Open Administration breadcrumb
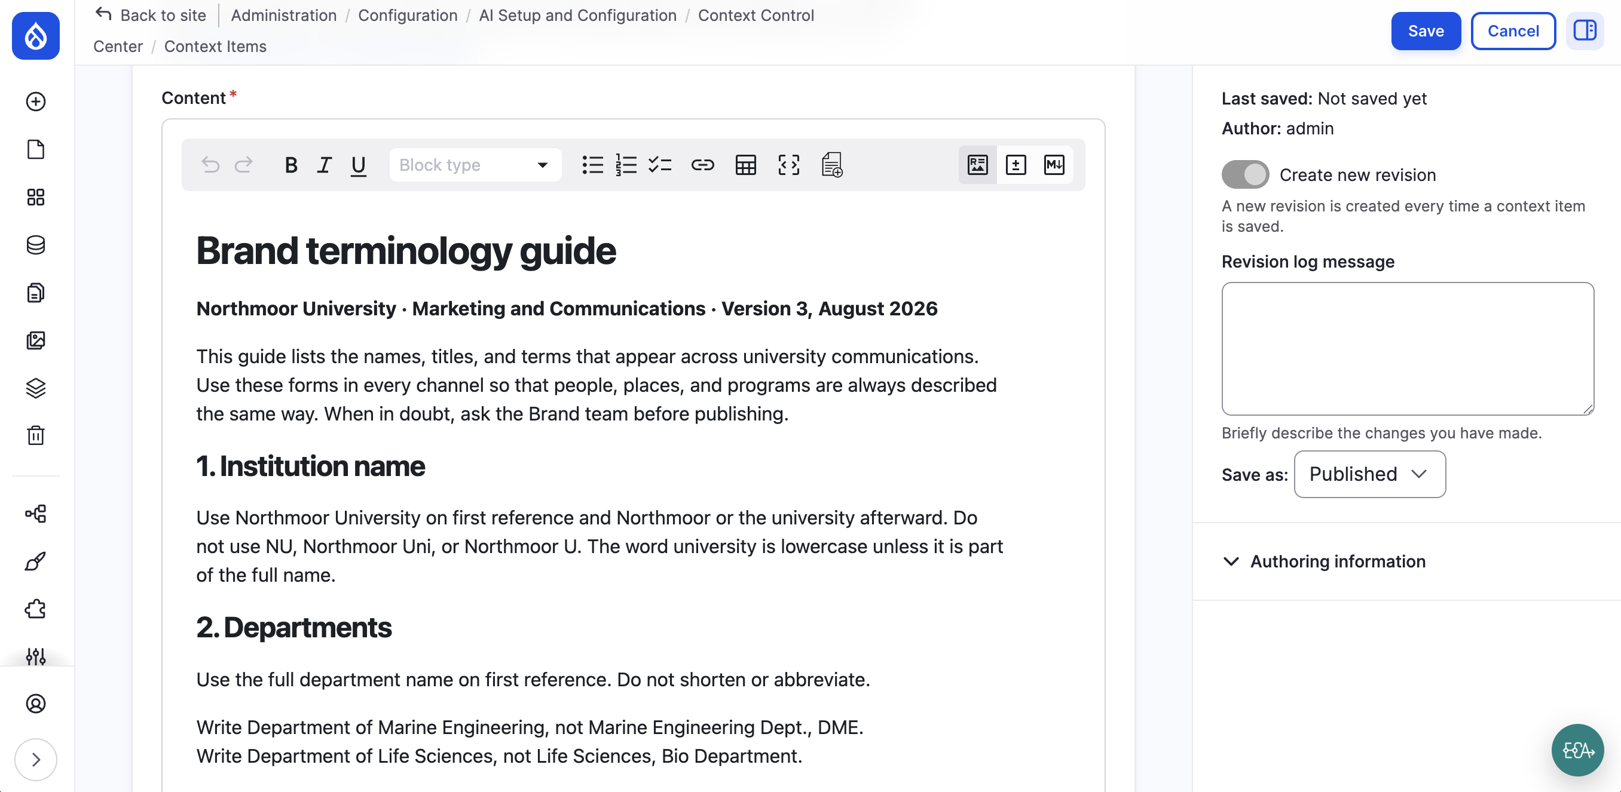1621x792 pixels. pos(284,15)
